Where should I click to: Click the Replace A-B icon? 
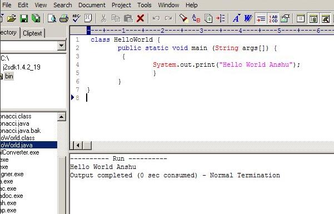pos(196,18)
